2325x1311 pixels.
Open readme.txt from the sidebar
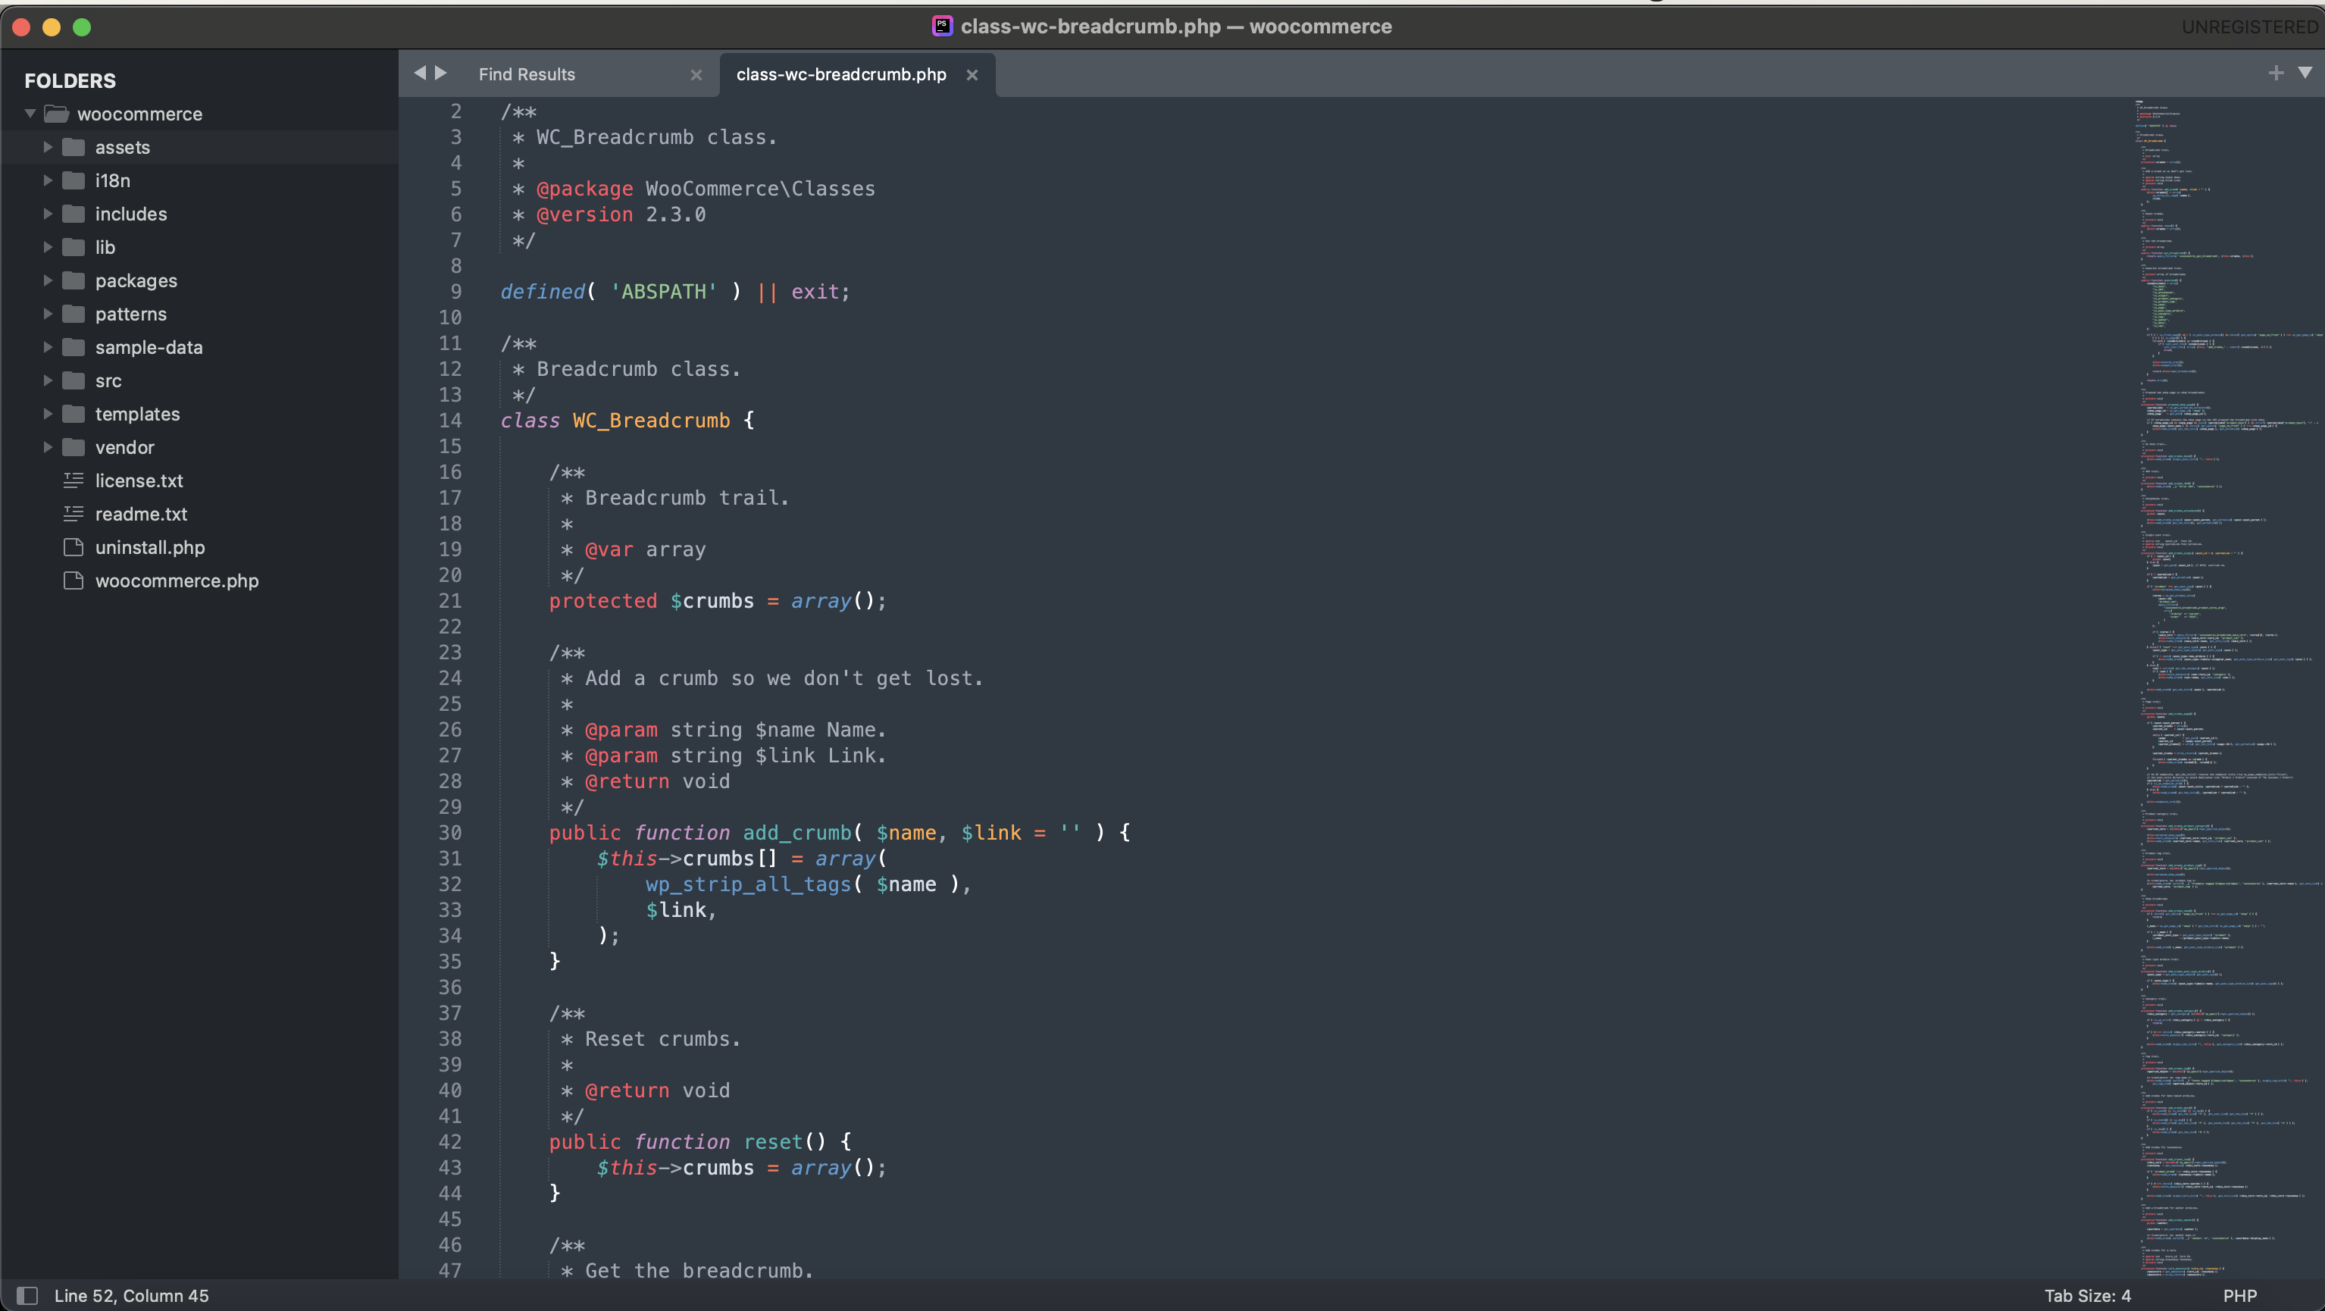141,515
